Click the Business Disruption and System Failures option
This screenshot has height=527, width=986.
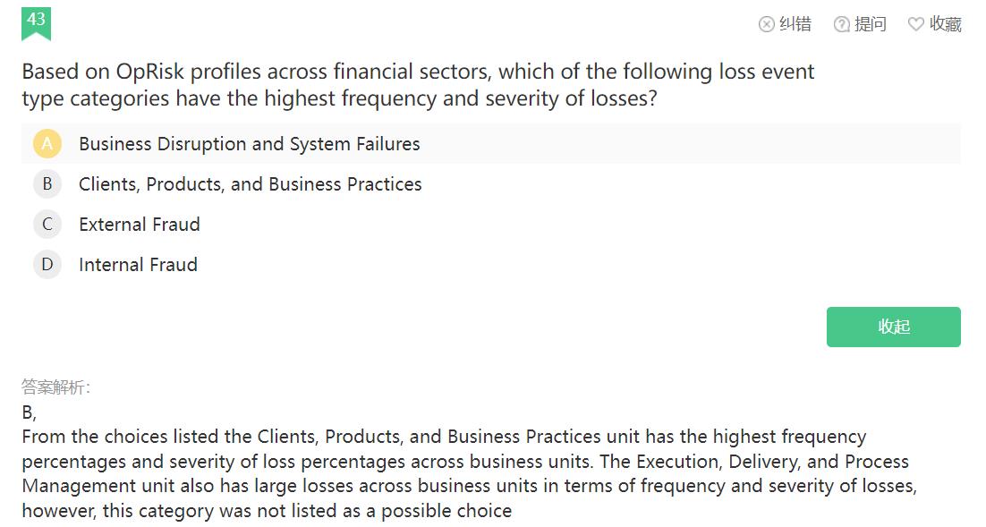(249, 144)
